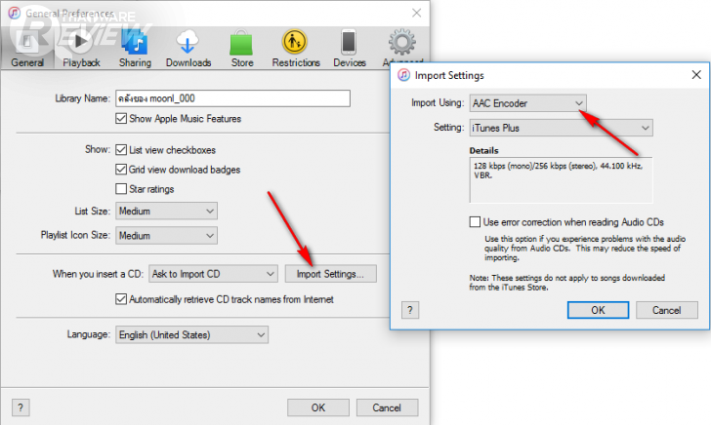Open help in Import Settings dialog
This screenshot has width=711, height=425.
[410, 310]
